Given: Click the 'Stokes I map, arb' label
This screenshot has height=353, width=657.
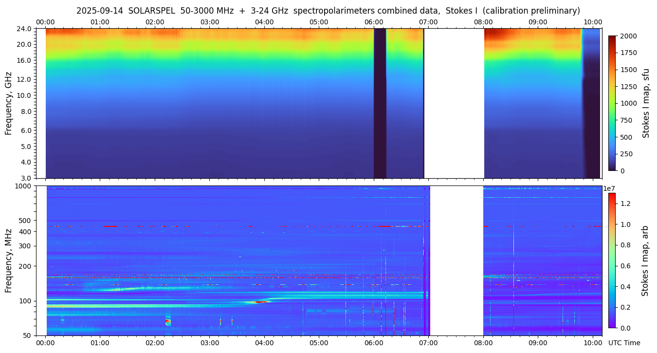Looking at the screenshot, I should [x=646, y=260].
